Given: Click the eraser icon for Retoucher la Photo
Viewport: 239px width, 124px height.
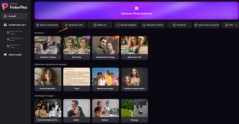Looking at the screenshot, I should coord(144,25).
